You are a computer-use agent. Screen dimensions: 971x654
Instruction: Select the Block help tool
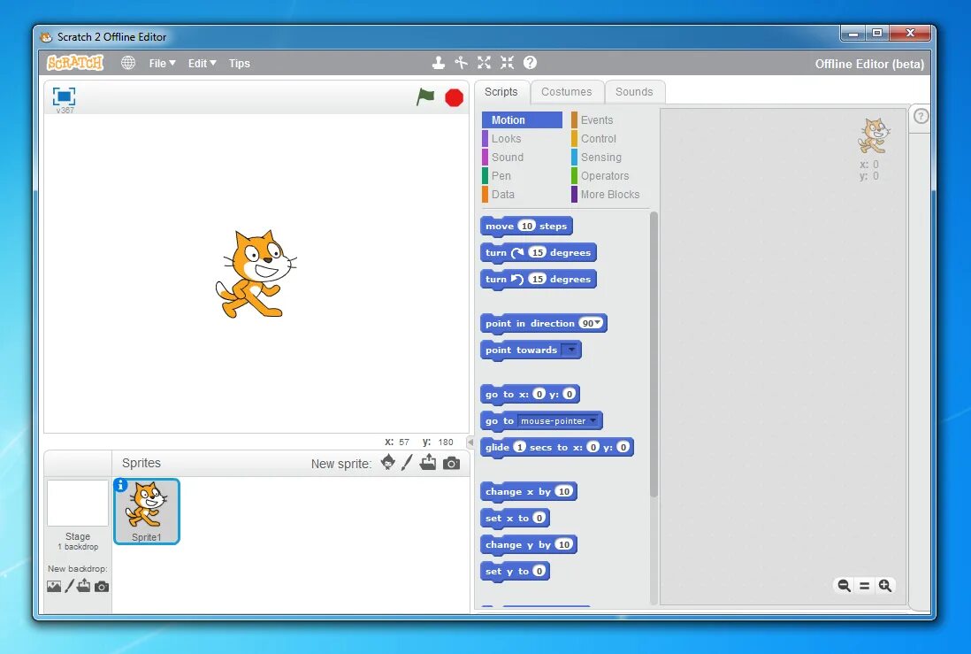click(x=530, y=63)
